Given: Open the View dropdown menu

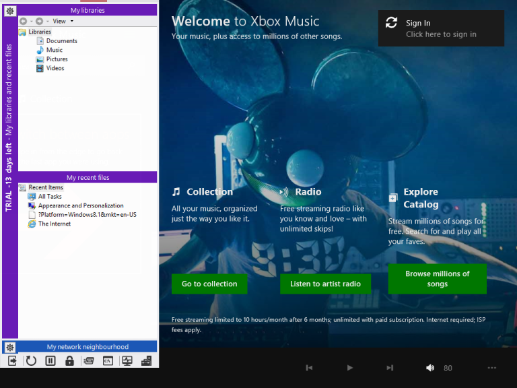Looking at the screenshot, I should [63, 21].
